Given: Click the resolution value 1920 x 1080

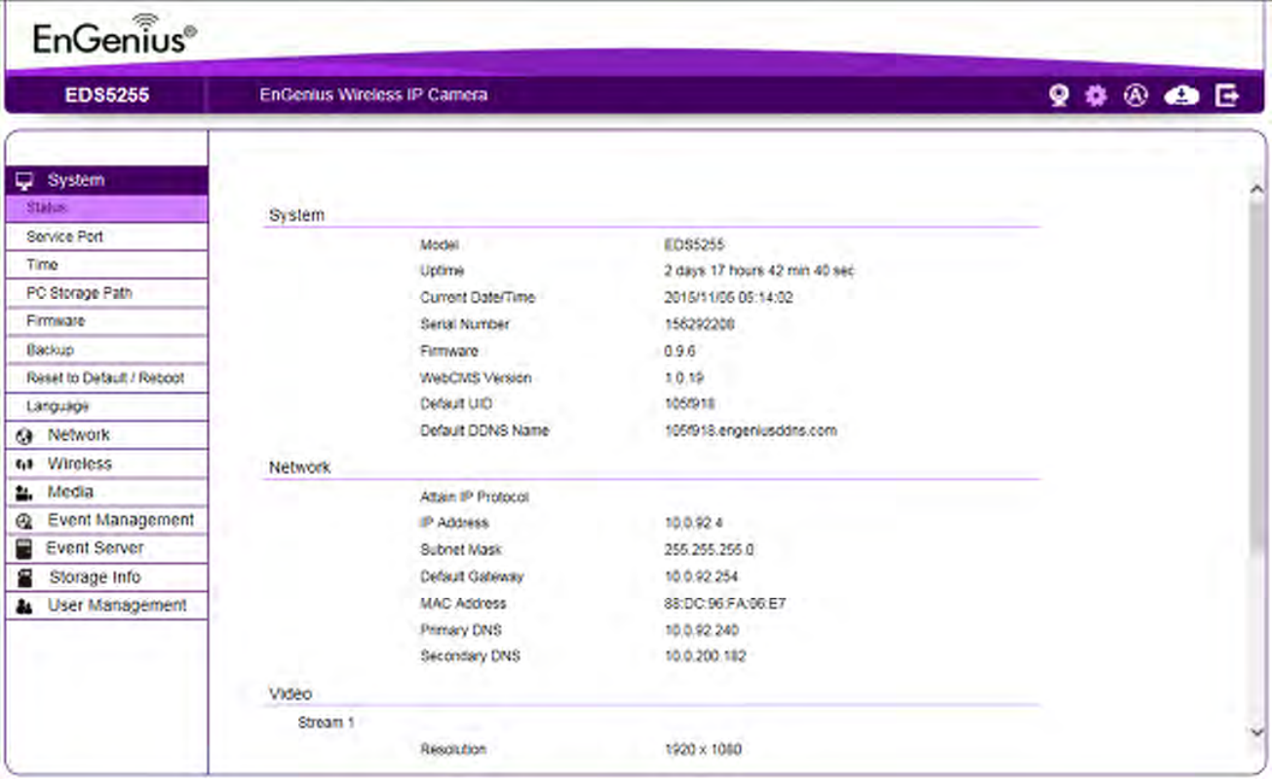Looking at the screenshot, I should 702,750.
